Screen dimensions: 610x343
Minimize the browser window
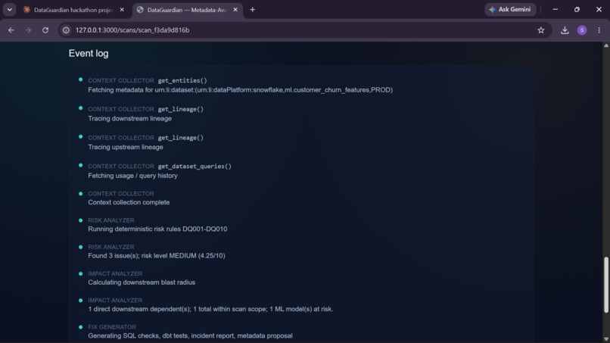(x=556, y=9)
